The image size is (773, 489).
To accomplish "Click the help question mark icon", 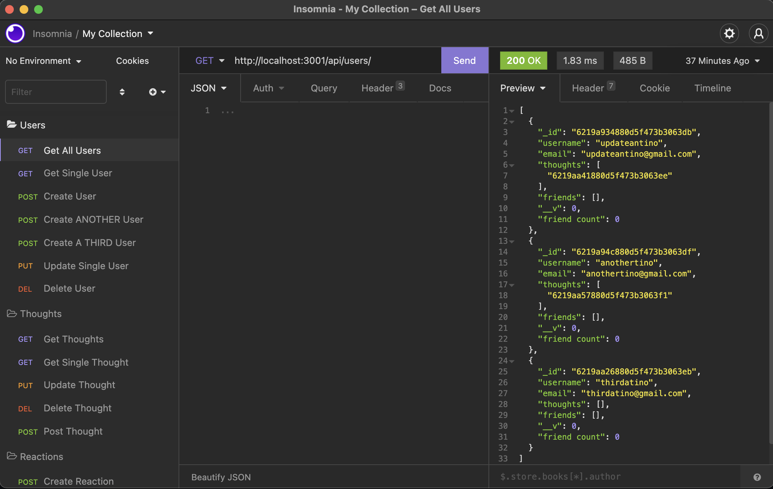I will point(757,477).
